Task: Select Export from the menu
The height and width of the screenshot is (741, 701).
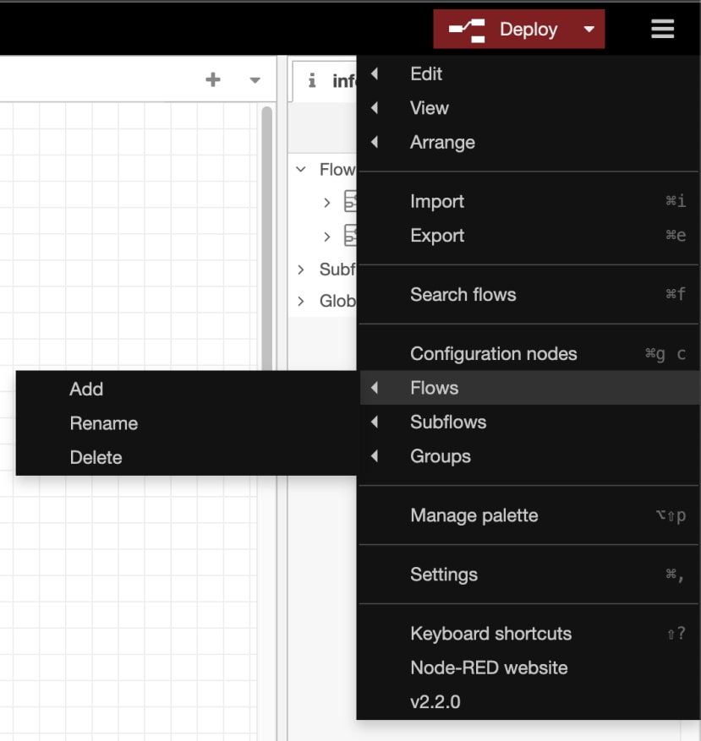Action: pyautogui.click(x=436, y=235)
